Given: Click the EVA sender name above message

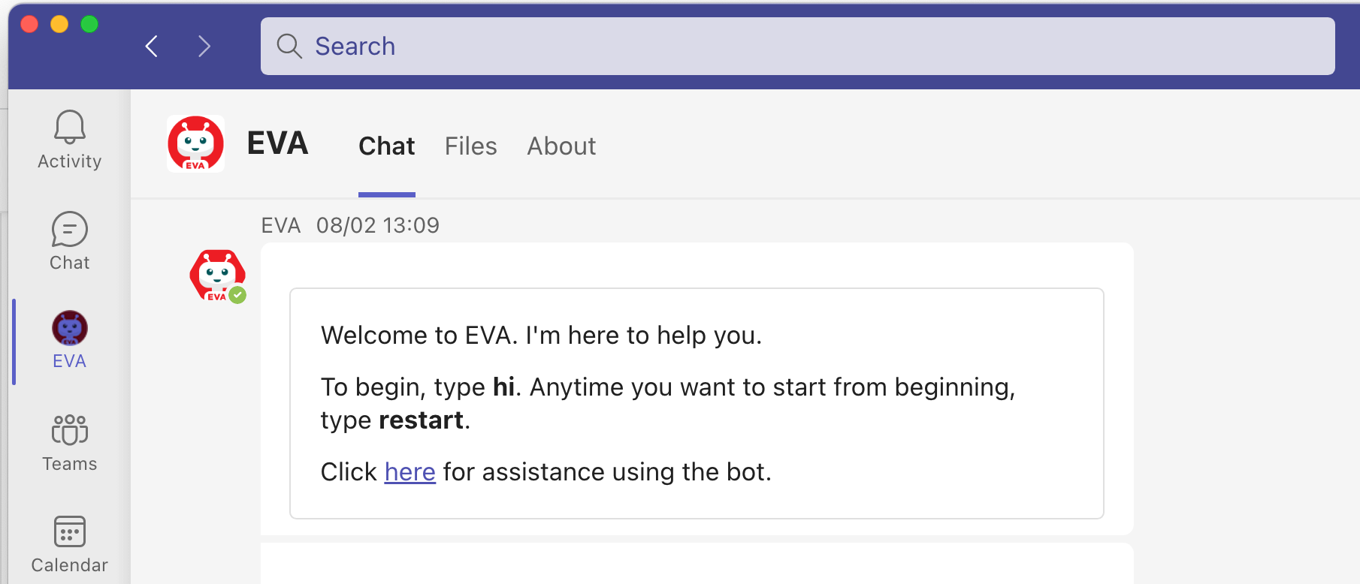Looking at the screenshot, I should (280, 225).
